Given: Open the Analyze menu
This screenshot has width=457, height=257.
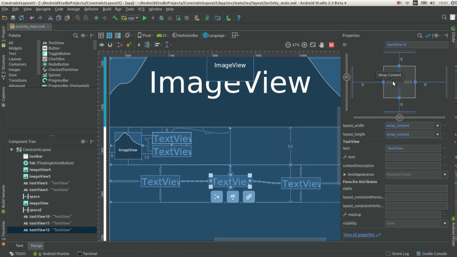Looking at the screenshot, I should 74,9.
